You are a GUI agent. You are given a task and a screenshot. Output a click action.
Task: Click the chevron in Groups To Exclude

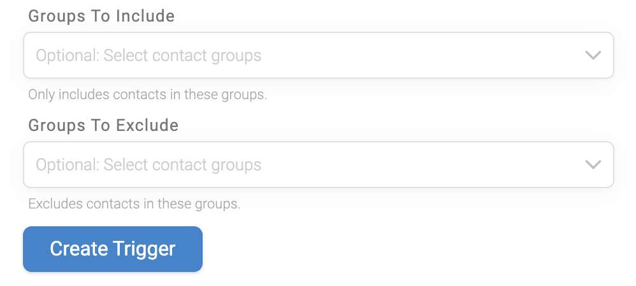click(x=593, y=165)
